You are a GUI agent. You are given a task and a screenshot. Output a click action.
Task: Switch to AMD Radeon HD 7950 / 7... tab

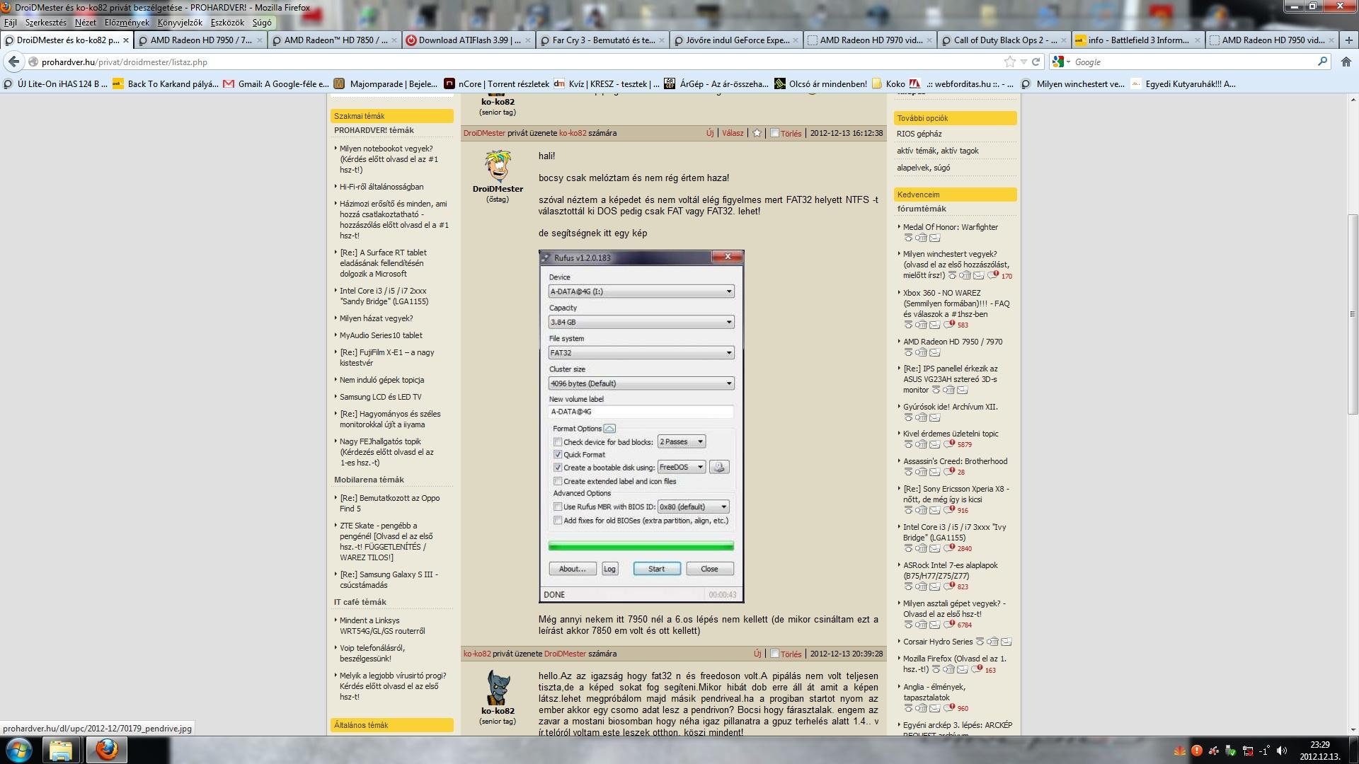point(200,40)
